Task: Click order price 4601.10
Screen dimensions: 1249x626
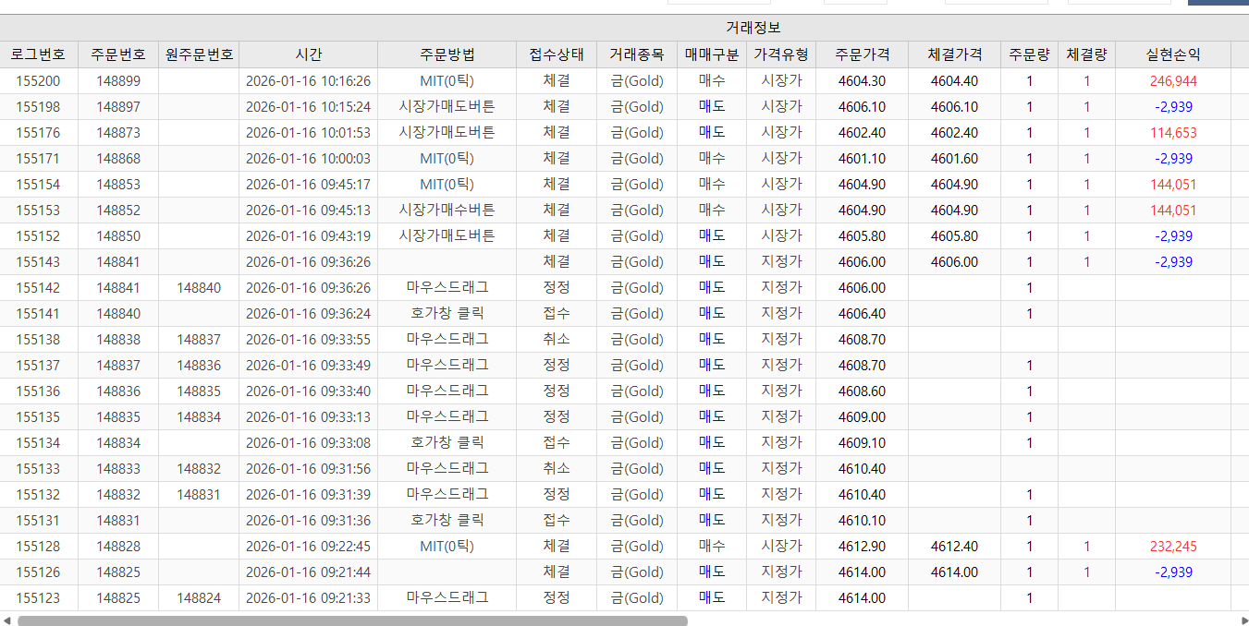Action: [x=862, y=159]
